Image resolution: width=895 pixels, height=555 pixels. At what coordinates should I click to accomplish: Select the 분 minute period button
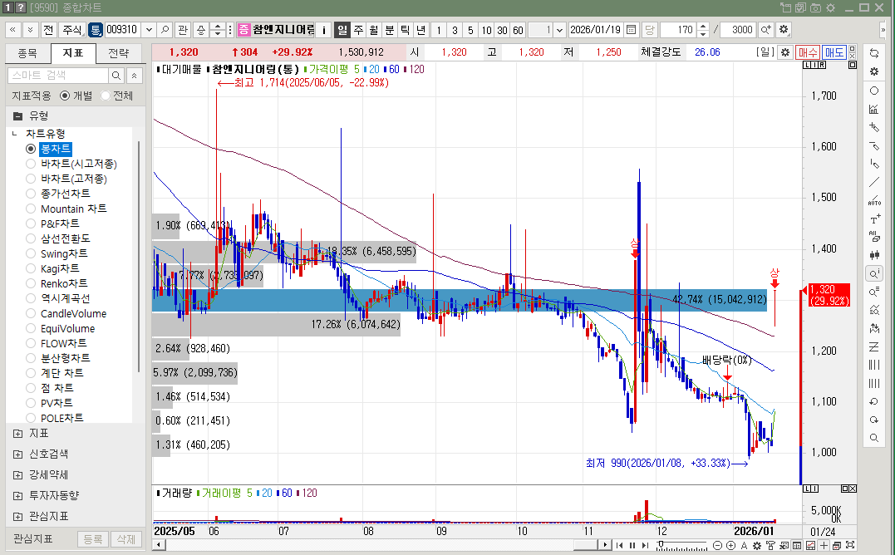tap(390, 30)
